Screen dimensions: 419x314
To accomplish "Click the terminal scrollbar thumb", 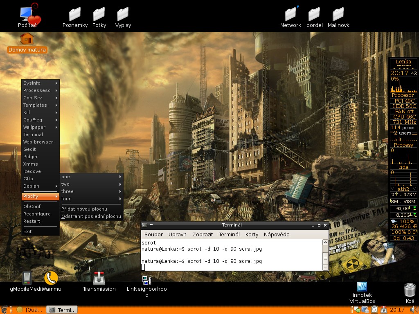I will coord(325,258).
